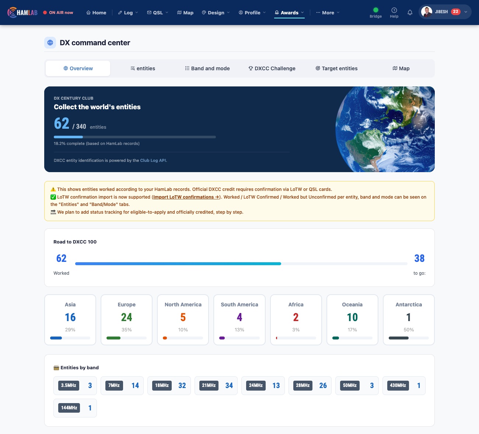Expand the QSL dropdown menu
Viewport: 479px width, 434px height.
coord(158,13)
